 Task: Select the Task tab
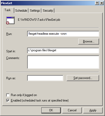click(x=8, y=10)
